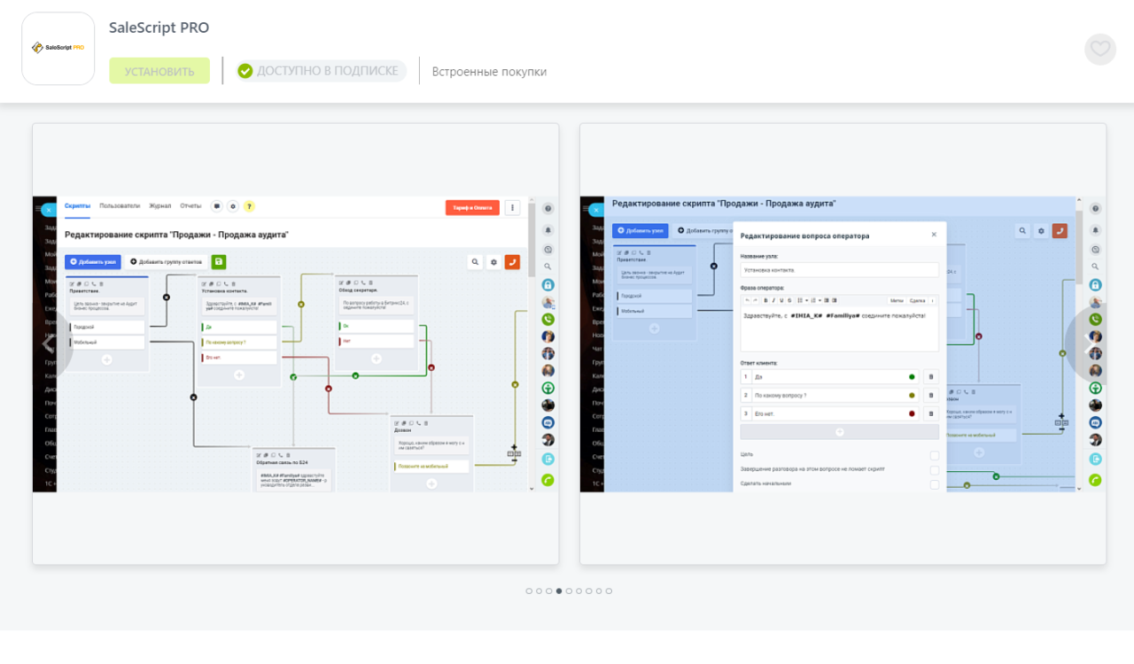Screen dimensions: 1134x664
Task: Select the seventh carousel pagination dot
Action: (589, 591)
